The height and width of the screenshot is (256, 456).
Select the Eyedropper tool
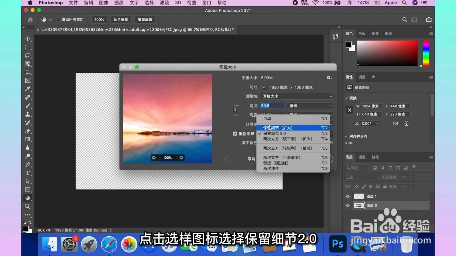28,89
